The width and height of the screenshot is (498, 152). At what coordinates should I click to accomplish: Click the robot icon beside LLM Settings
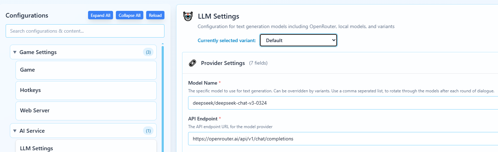point(188,16)
